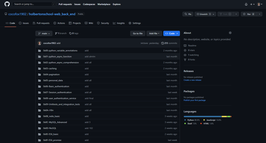Open folder 0x00-python_variable_annotations
Screen dimensions: 266x143
[60, 51]
